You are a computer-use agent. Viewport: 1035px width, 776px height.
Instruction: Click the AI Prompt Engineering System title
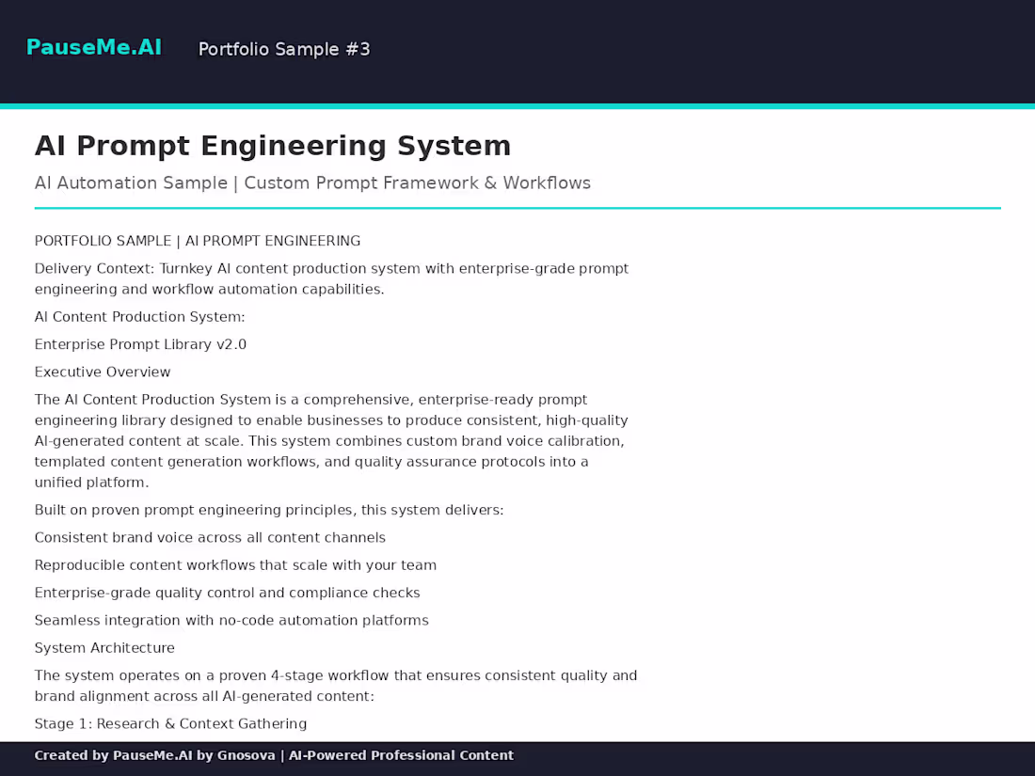pos(273,146)
